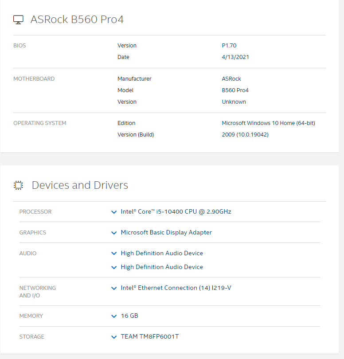The height and width of the screenshot is (359, 344).
Task: Expand the STORAGE section chevron
Action: pyautogui.click(x=114, y=336)
